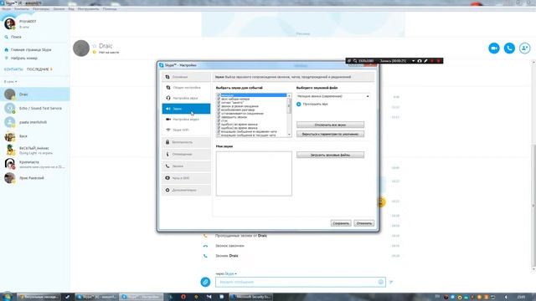Open your own profile avatar at top left
Screen dimensions: 536x301
coord(9,24)
